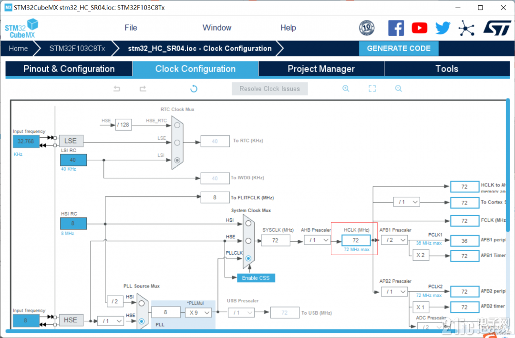Open the PLLMul X 9 dropdown
Image resolution: width=515 pixels, height=338 pixels.
pyautogui.click(x=199, y=313)
